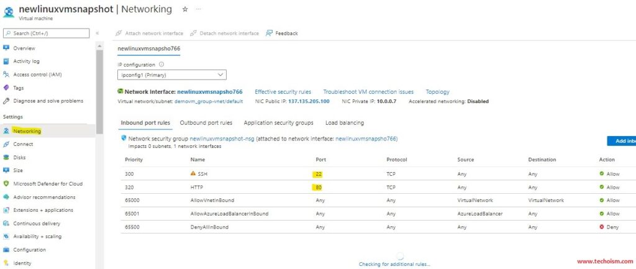Open Disks in the sidebar menu
Image resolution: width=636 pixels, height=269 pixels.
pos(19,157)
